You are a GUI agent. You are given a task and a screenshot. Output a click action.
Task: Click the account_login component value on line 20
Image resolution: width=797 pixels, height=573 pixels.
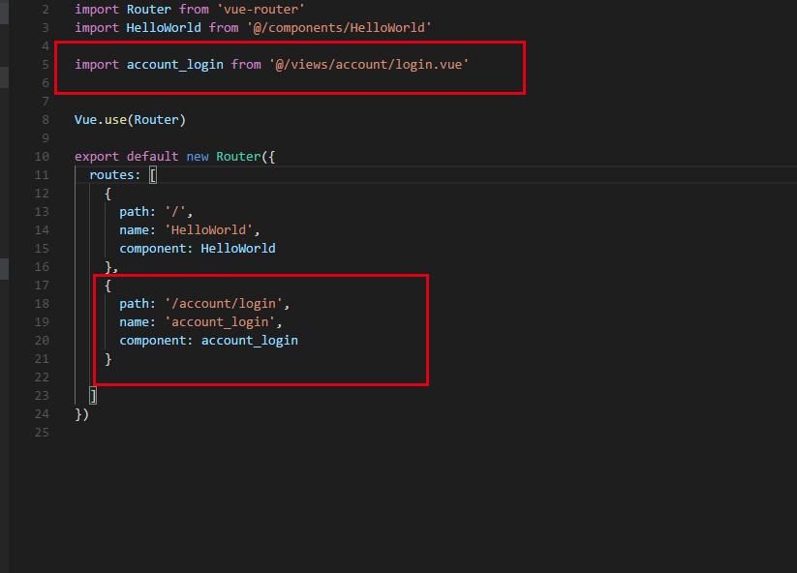tap(250, 341)
